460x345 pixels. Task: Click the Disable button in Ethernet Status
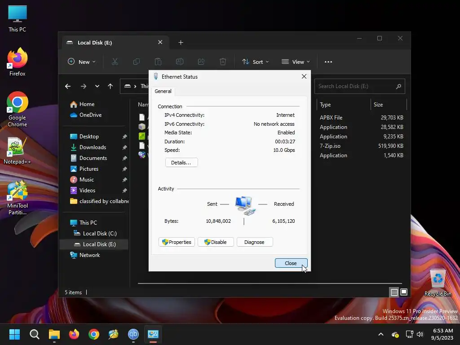click(216, 242)
